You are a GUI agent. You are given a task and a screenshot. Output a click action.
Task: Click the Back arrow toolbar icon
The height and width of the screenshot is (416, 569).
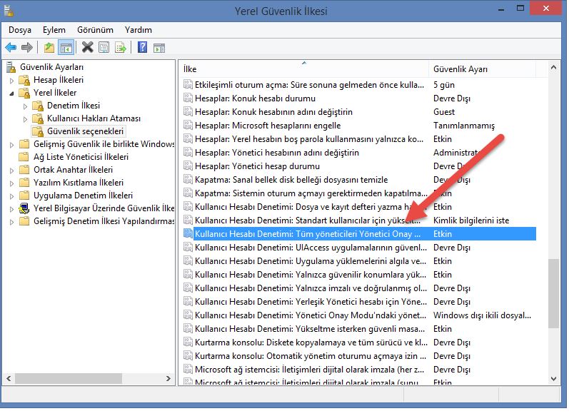click(x=11, y=48)
